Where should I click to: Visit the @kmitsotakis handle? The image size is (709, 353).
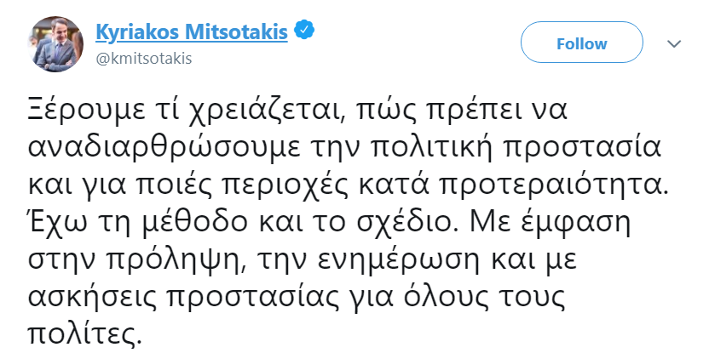pos(144,59)
